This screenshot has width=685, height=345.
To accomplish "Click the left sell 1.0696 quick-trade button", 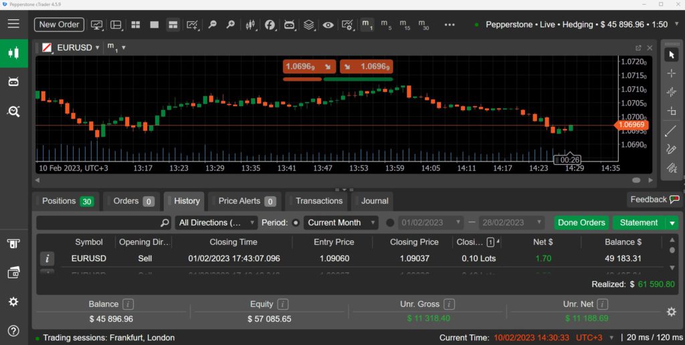I will 309,67.
